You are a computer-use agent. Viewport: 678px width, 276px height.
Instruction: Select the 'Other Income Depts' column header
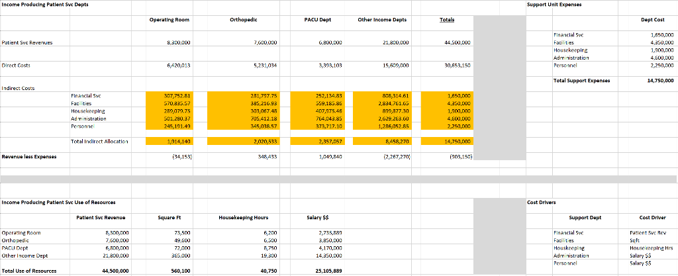382,20
